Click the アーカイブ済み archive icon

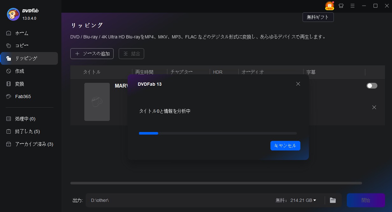click(9, 144)
